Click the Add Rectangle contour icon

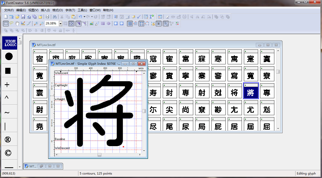click(x=103, y=23)
